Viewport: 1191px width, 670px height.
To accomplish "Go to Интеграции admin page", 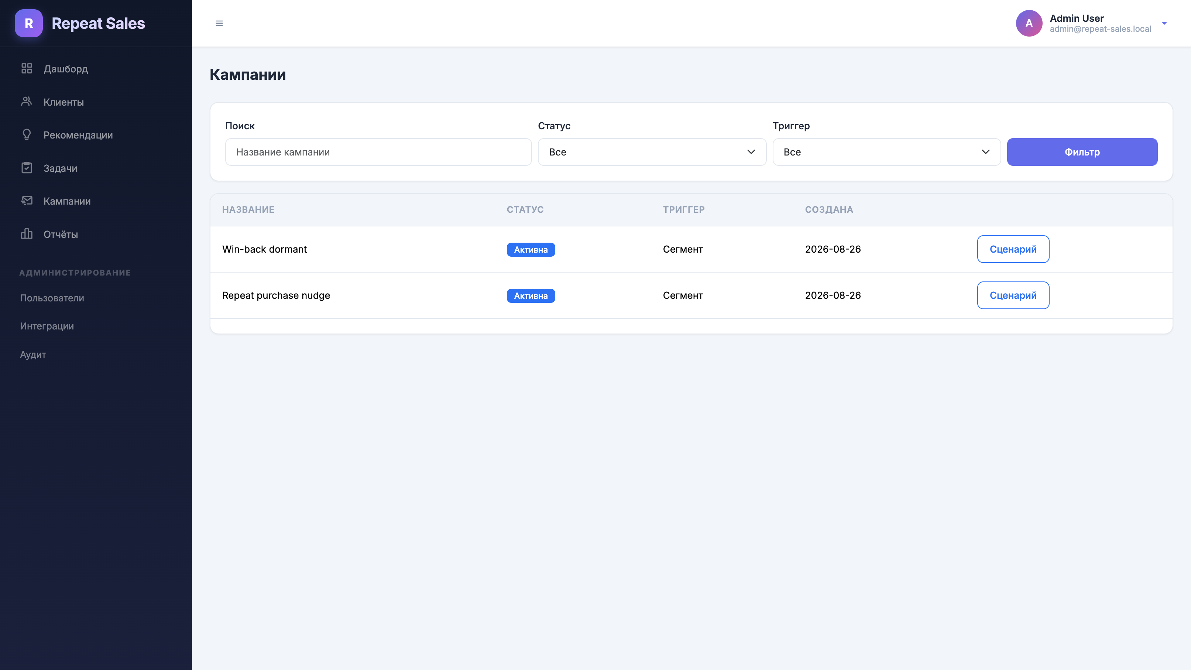I will pyautogui.click(x=47, y=327).
